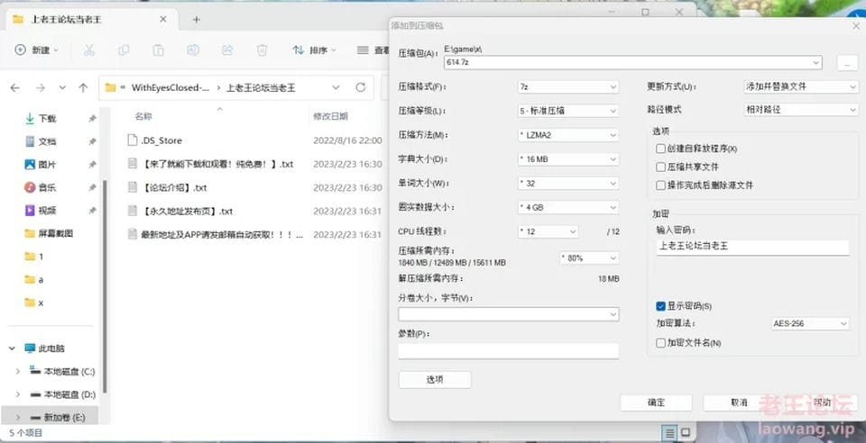Click the 选项 options button
Viewport: 866px width, 443px height.
[x=435, y=380]
